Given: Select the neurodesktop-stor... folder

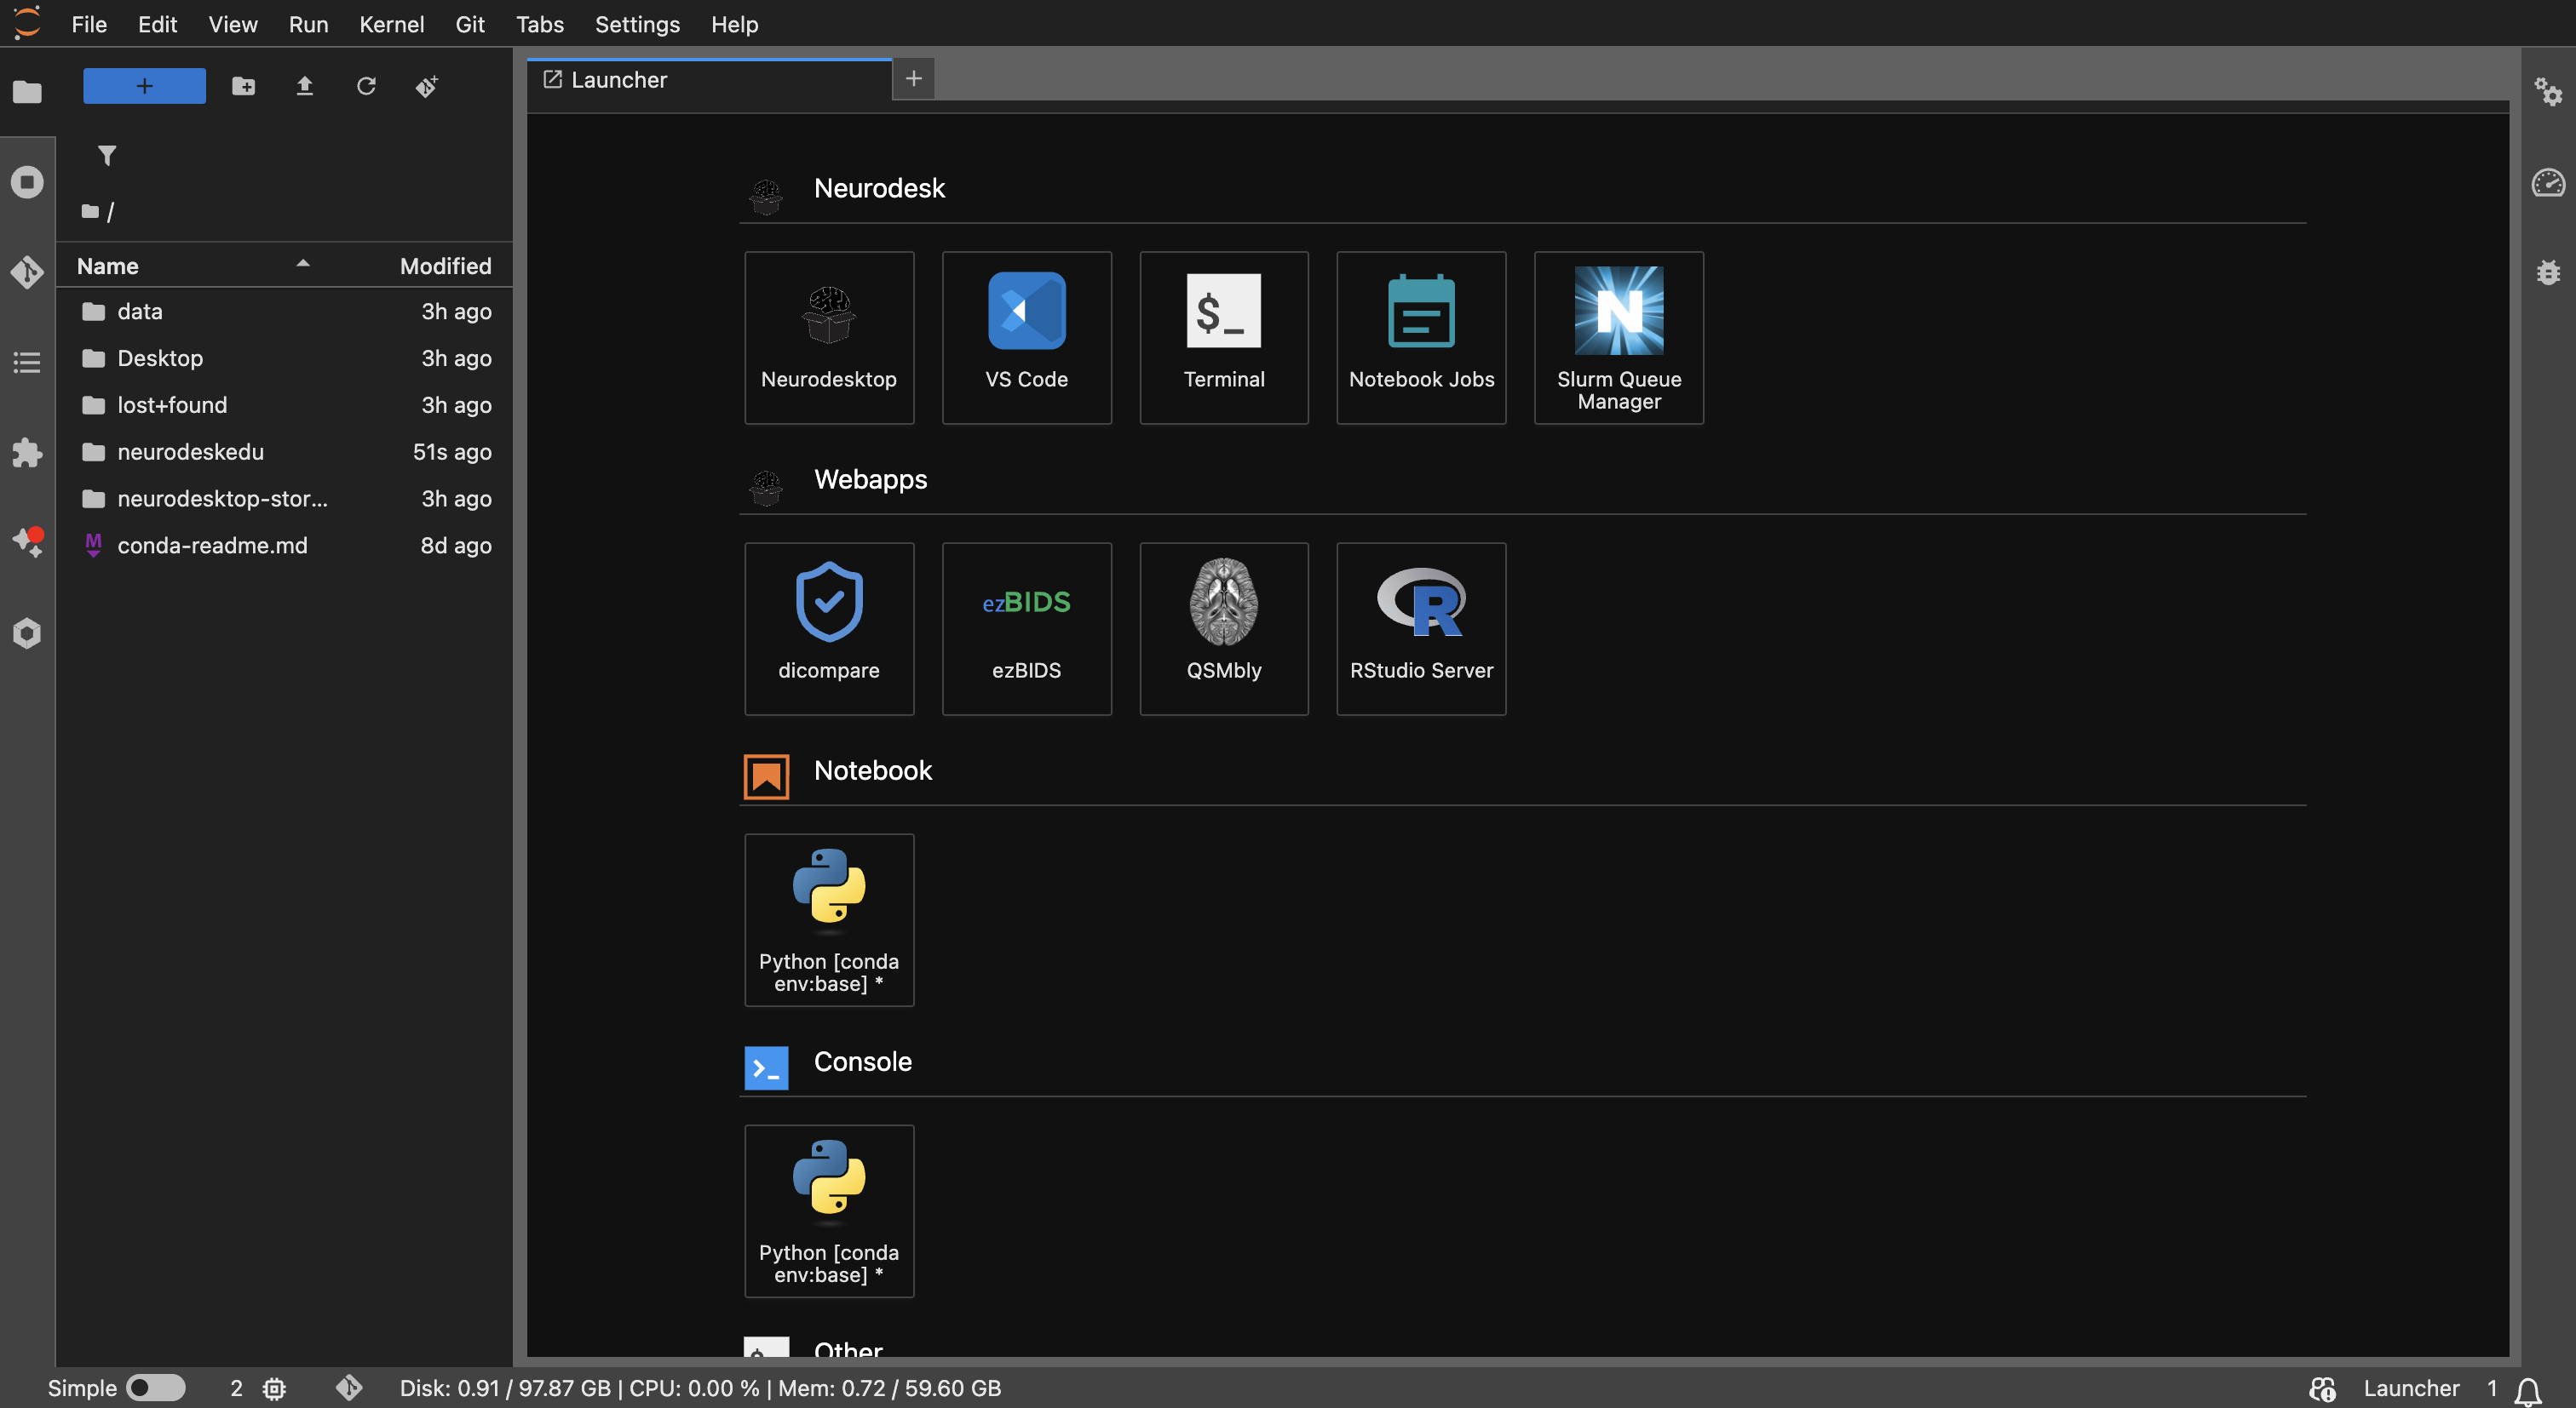Looking at the screenshot, I should 285,499.
